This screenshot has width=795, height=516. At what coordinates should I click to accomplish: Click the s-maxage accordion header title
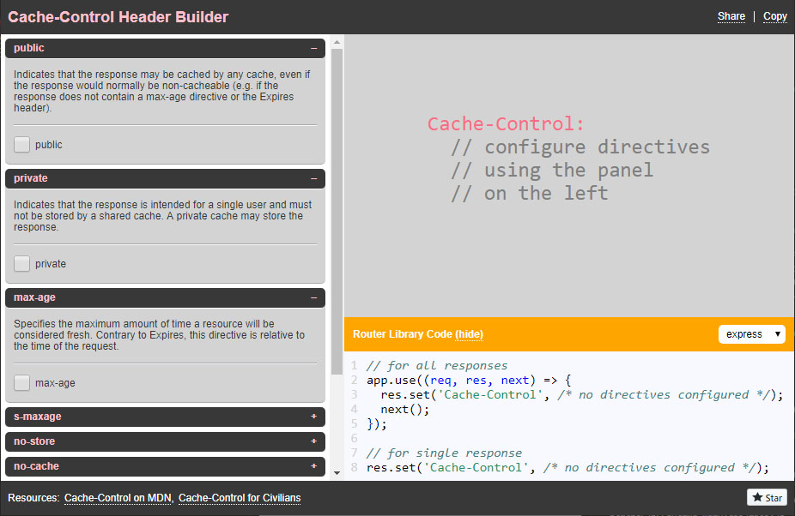tap(38, 417)
